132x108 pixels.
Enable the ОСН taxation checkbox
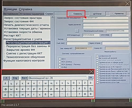pyautogui.click(x=60, y=59)
